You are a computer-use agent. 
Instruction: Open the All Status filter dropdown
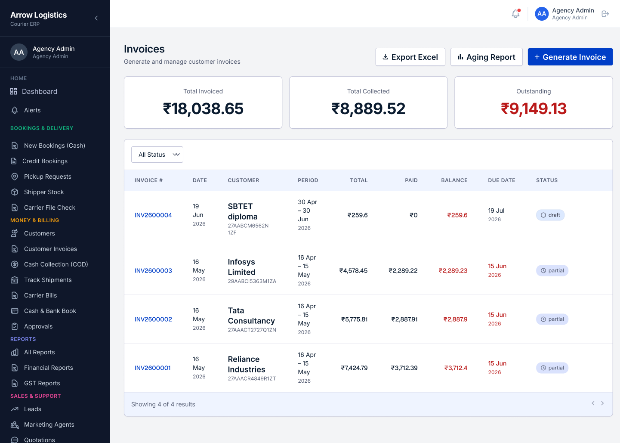click(x=157, y=155)
